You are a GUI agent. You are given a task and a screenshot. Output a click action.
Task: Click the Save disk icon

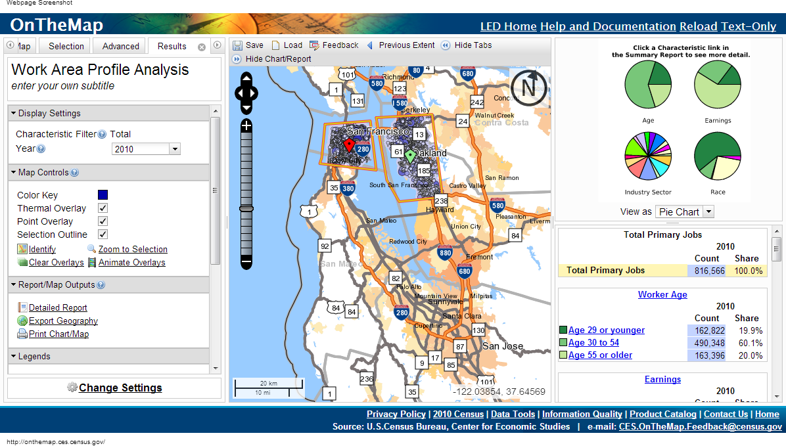click(238, 45)
